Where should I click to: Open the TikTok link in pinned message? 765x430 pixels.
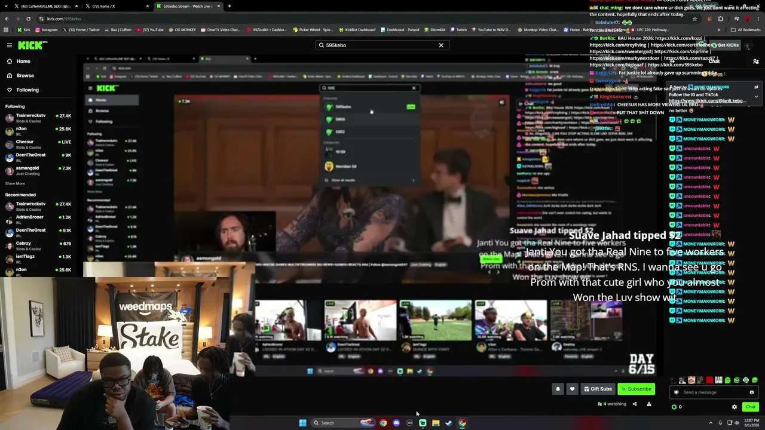click(x=707, y=101)
